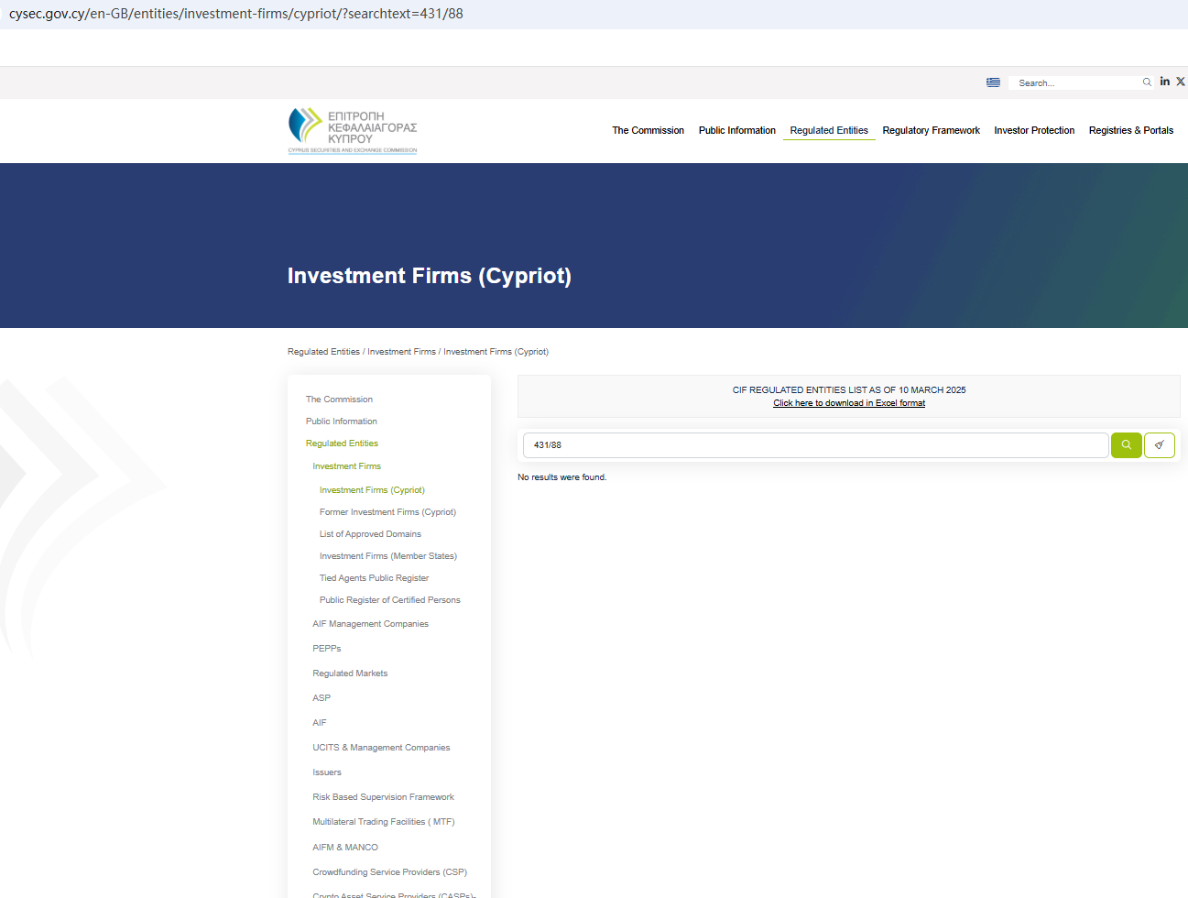Viewport: 1188px width, 898px height.
Task: Open the Public Information top menu
Action: [x=736, y=130]
